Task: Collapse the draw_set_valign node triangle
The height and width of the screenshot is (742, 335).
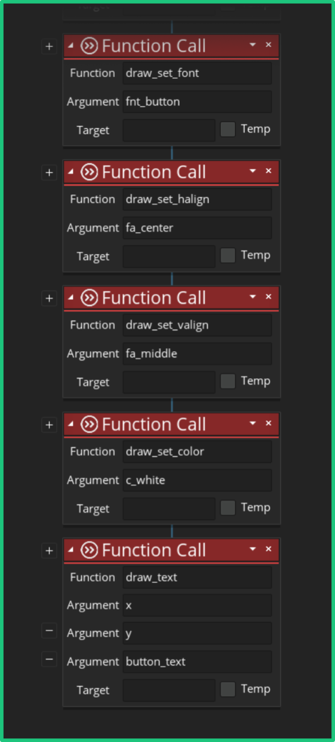Action: [x=71, y=297]
